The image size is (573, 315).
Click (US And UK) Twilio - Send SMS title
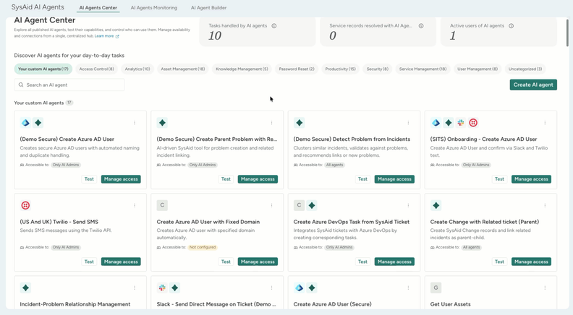[59, 222]
